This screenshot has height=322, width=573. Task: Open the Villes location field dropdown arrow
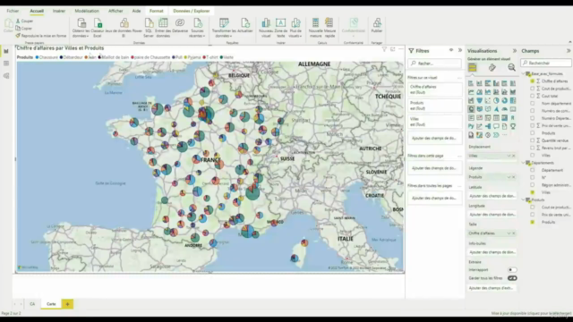(509, 156)
